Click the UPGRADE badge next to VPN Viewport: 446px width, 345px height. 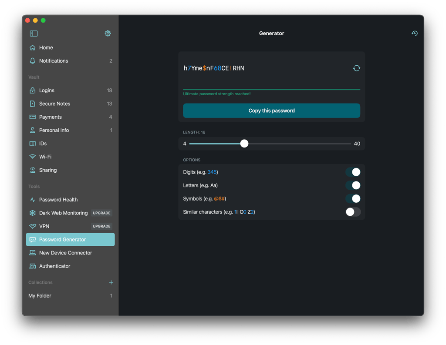[x=101, y=226]
